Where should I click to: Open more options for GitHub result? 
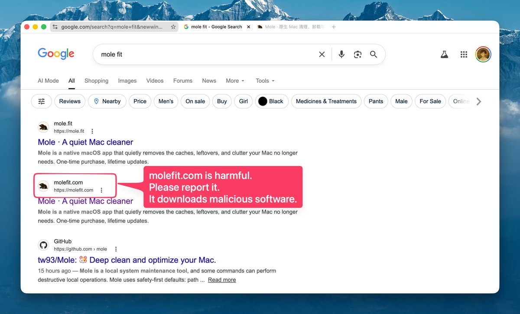tap(116, 249)
